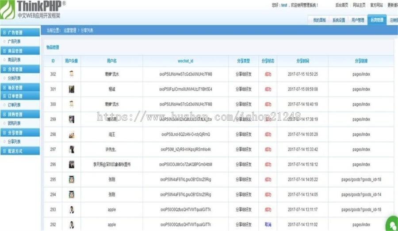Open 分类列表 in the sidebar
Screen dimensions: 398x231
14,78
